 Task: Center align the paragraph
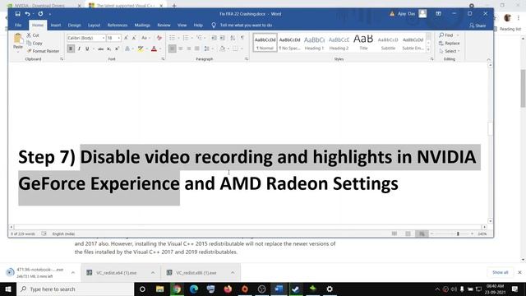point(181,49)
